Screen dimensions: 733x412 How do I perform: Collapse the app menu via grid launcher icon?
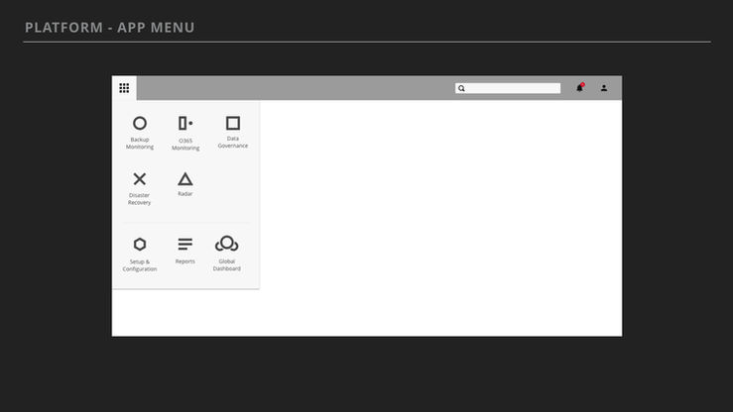(124, 88)
